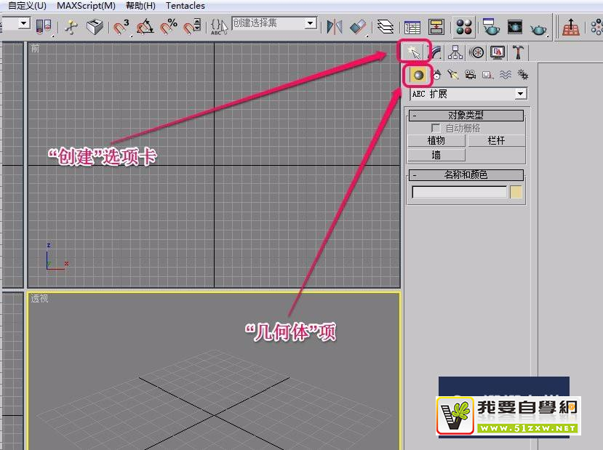603x450 pixels.
Task: Open the MAXScript(M) menu
Action: click(85, 5)
